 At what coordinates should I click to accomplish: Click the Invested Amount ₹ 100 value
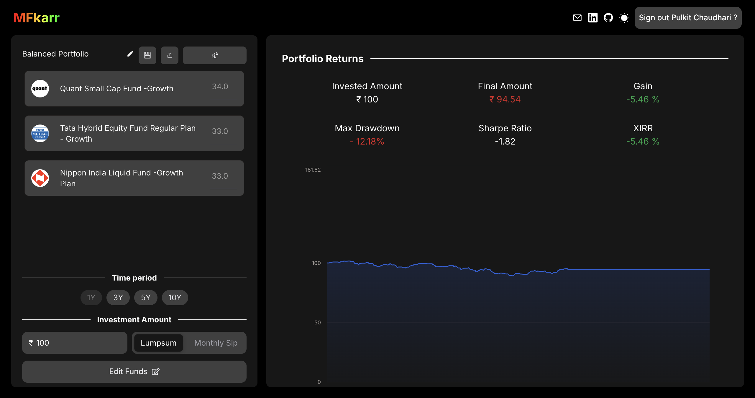(x=367, y=99)
